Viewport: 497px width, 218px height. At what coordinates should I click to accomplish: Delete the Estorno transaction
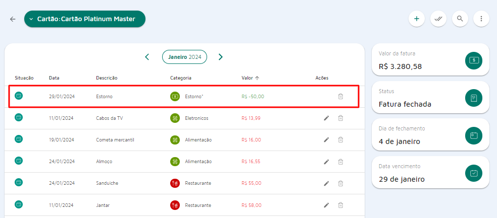tap(340, 96)
